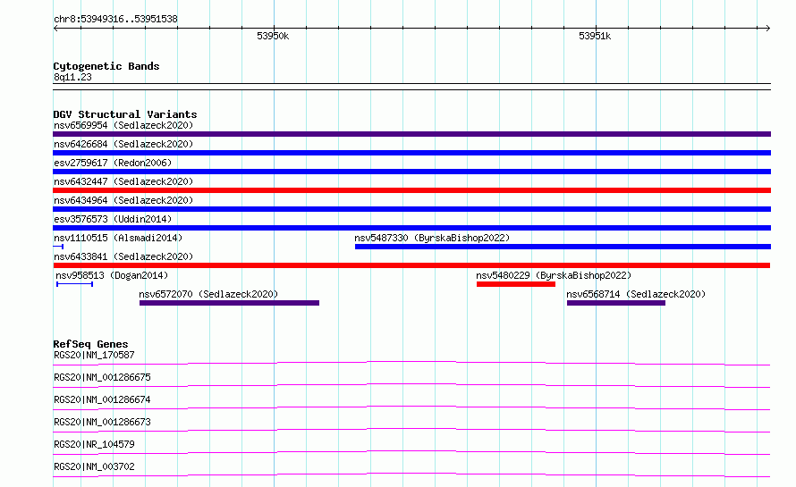Select the nsv958513 Dogan2014 interval glyph
The image size is (796, 487).
pos(74,284)
